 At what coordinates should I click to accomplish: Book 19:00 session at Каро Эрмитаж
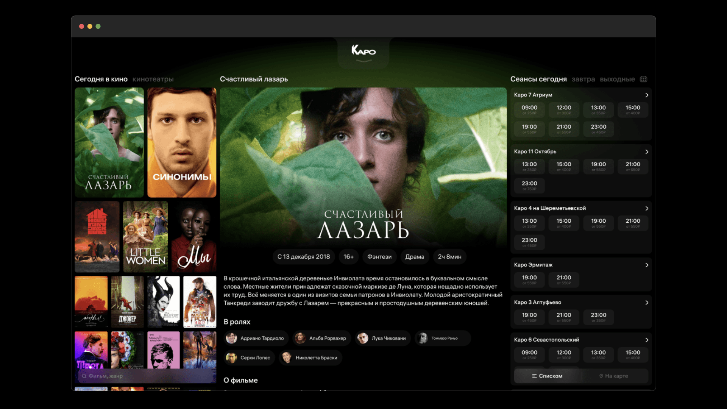click(x=529, y=279)
